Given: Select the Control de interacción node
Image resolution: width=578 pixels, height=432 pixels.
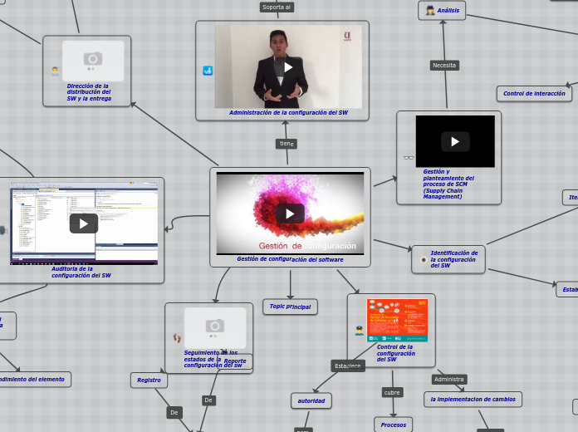Looking at the screenshot, I should pos(534,94).
